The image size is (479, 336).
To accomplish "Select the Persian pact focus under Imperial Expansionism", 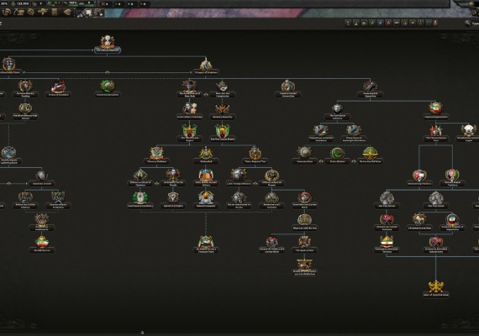I will pos(435,134).
